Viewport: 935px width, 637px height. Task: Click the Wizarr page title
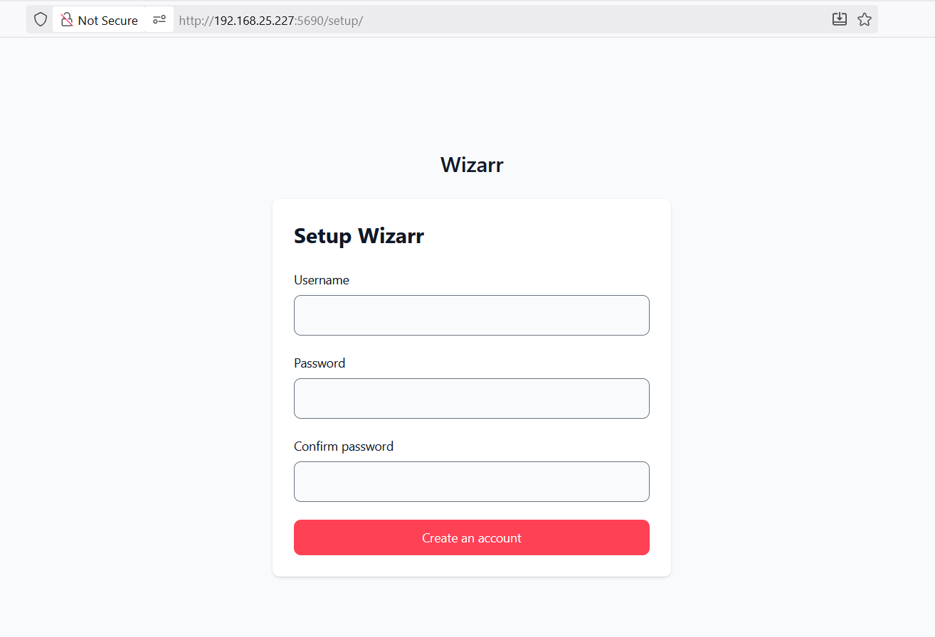472,165
